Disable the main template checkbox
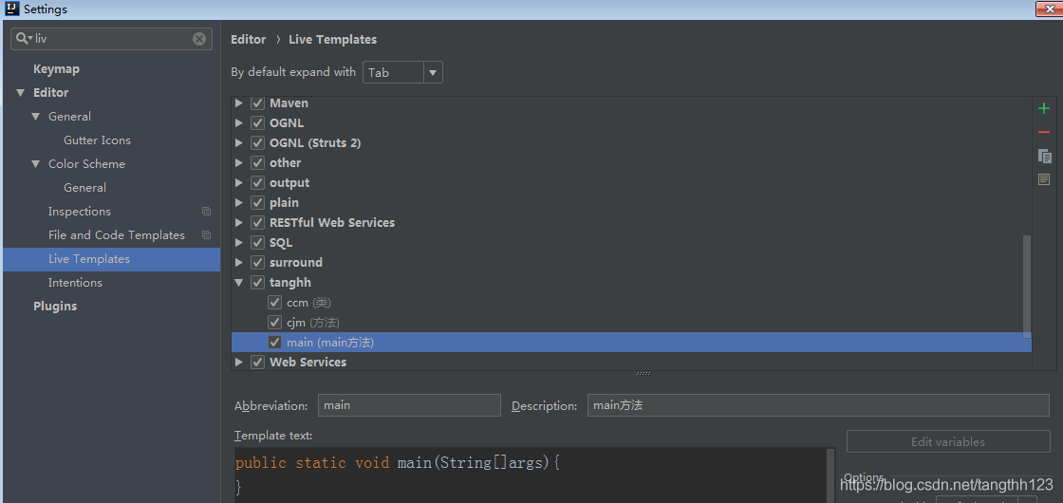Screen dimensions: 1063x503 (x=274, y=343)
